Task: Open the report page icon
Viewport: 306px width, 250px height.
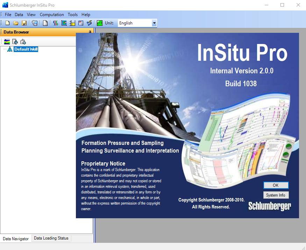Action: (x=45, y=23)
